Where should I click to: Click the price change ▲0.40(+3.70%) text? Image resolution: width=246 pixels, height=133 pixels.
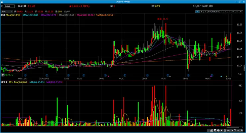tap(79, 6)
